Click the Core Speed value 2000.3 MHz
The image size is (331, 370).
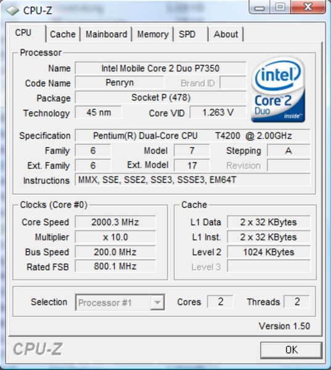click(115, 222)
